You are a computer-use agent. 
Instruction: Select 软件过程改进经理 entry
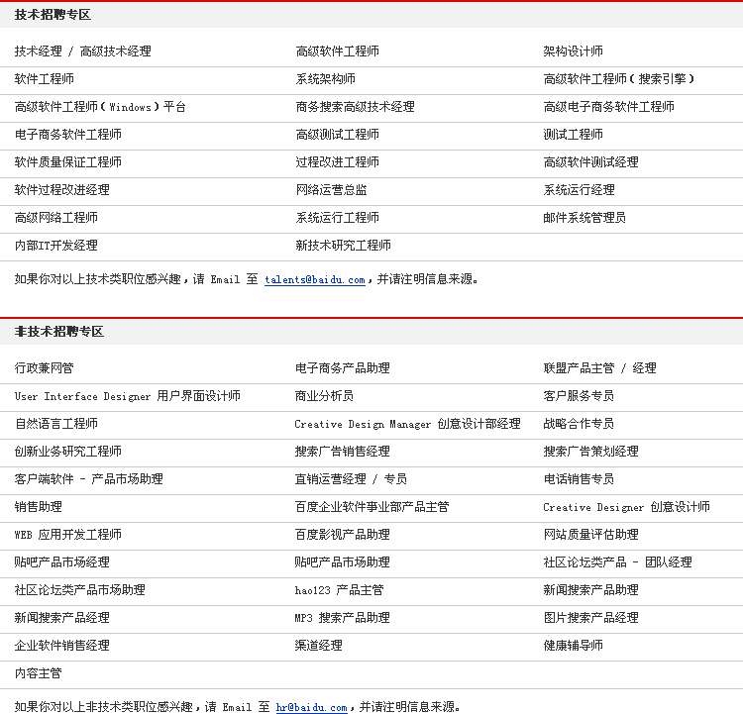click(62, 189)
